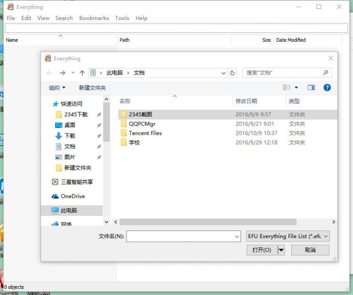Click the back arrow in file dialog
The image size is (353, 295).
(50, 73)
